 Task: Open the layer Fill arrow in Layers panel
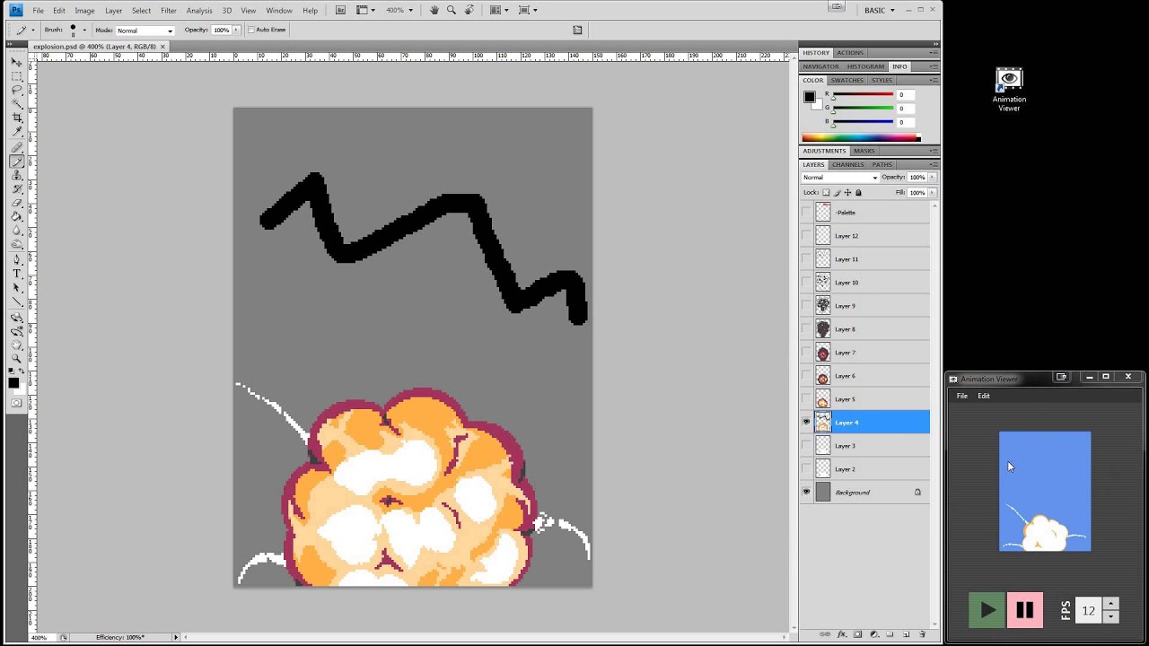click(x=932, y=192)
